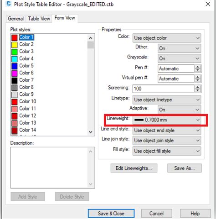Click the plot styles scrollbar thumb
This screenshot has height=219, width=216.
pyautogui.click(x=91, y=45)
